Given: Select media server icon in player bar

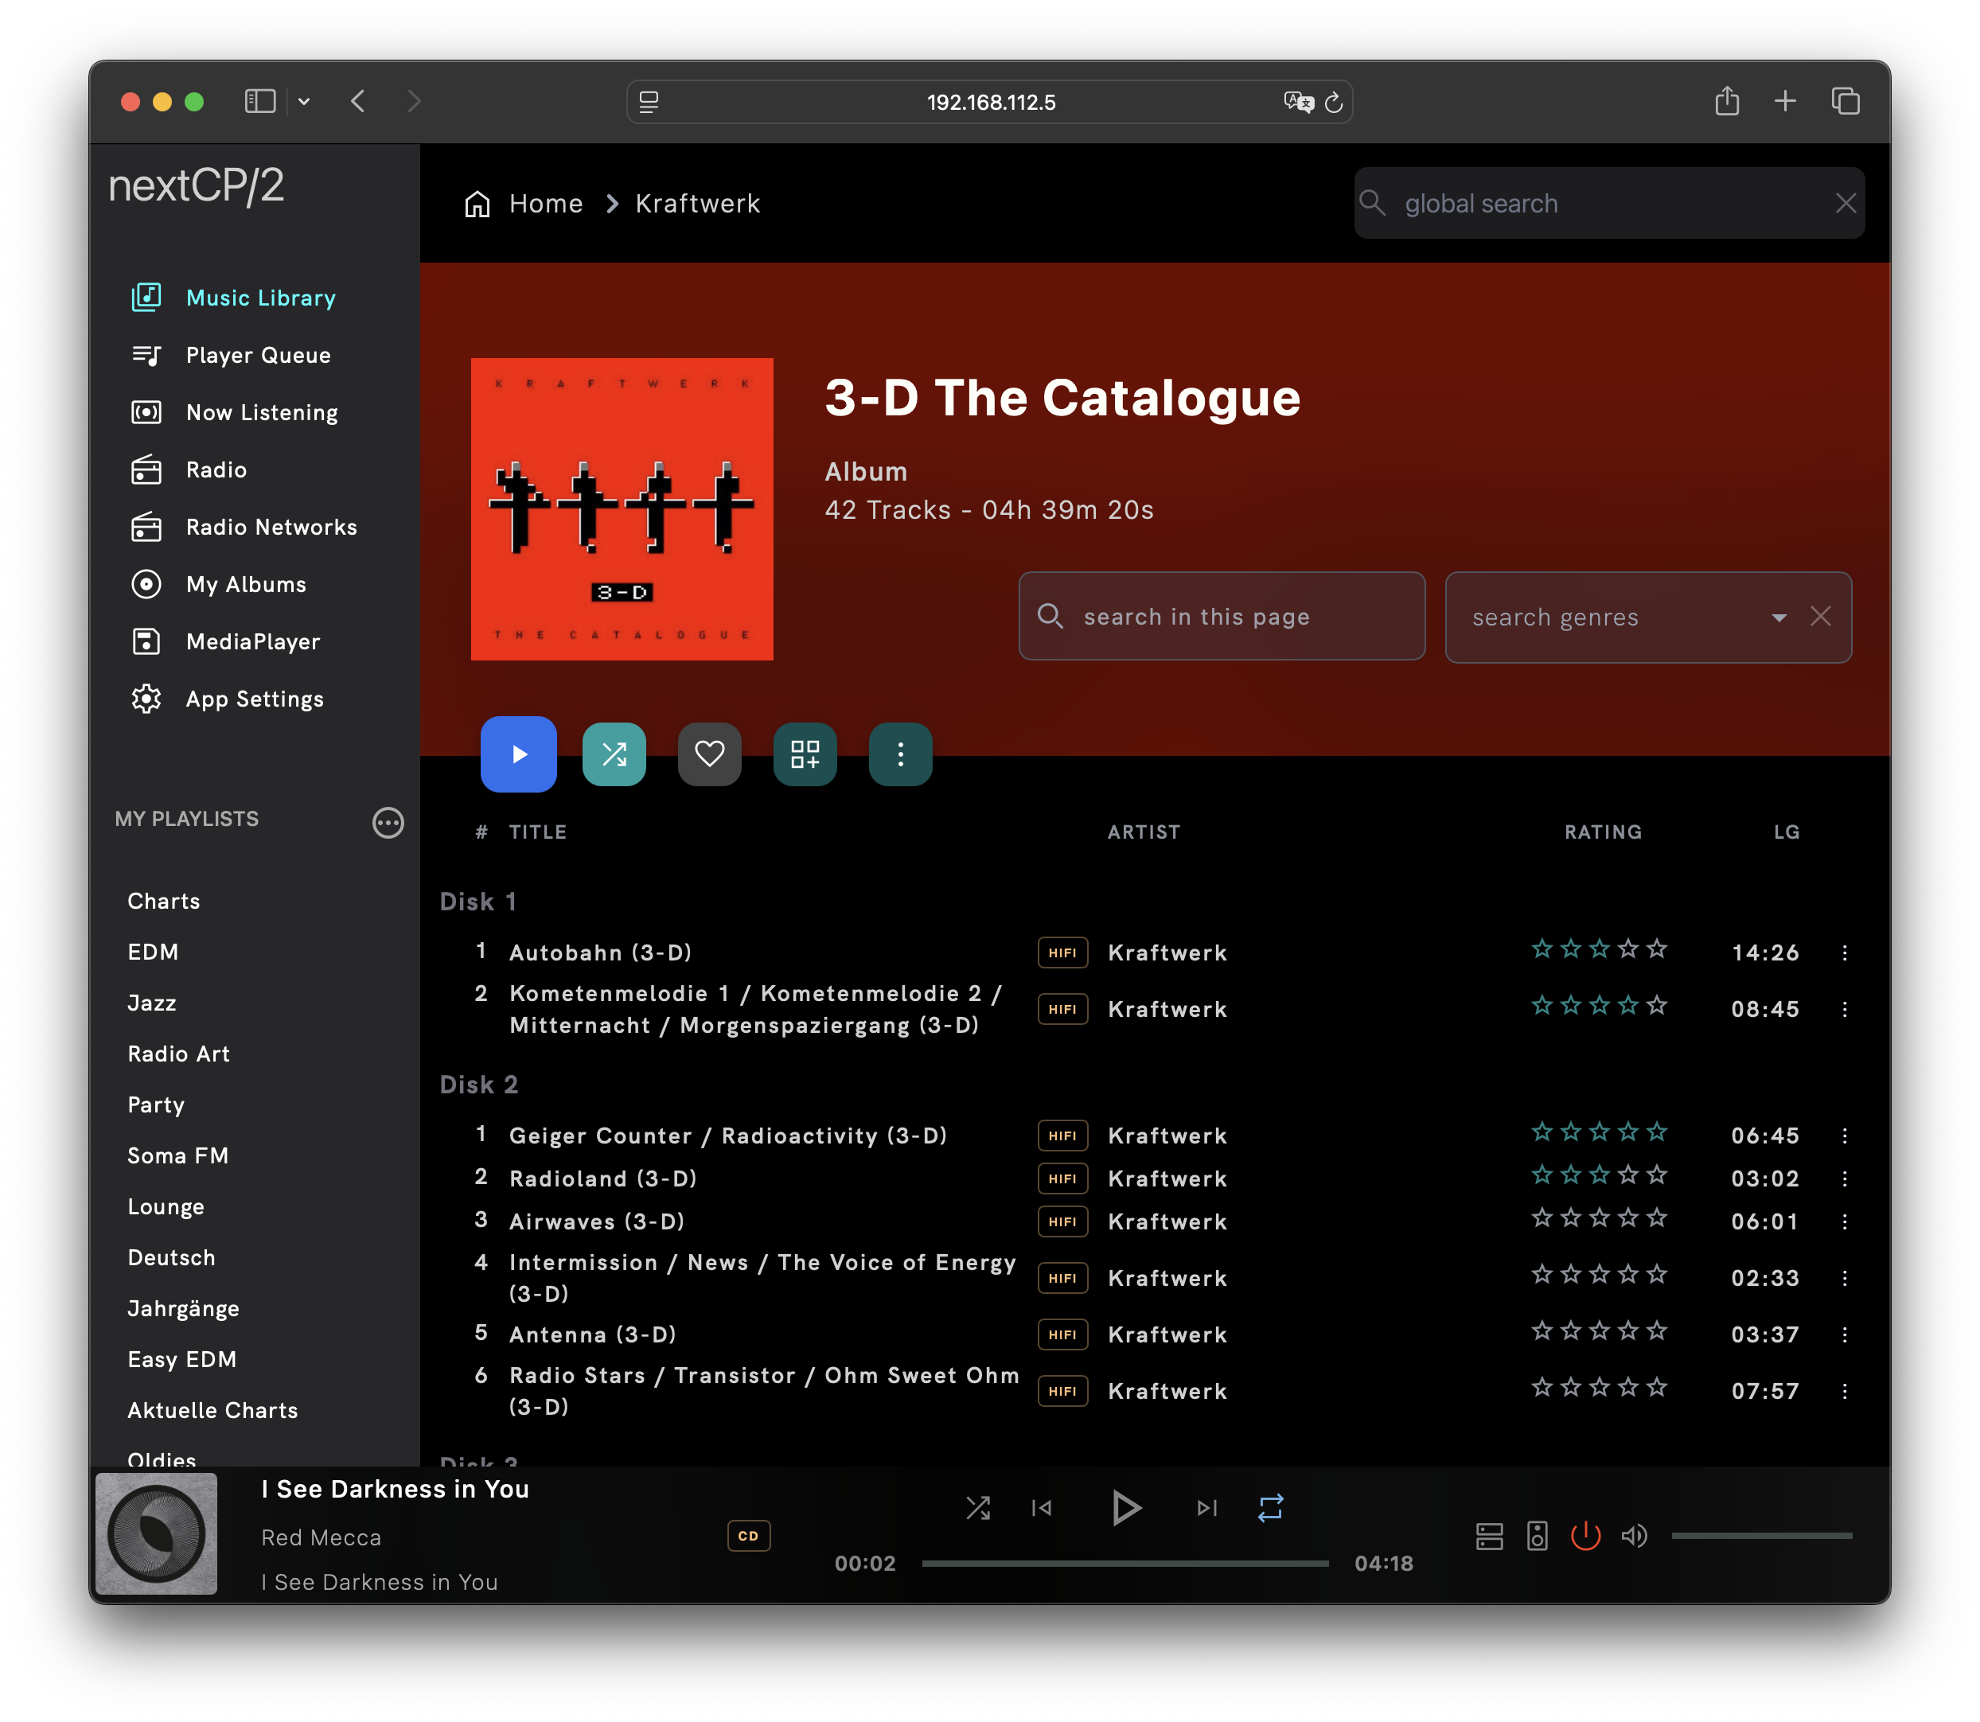Looking at the screenshot, I should click(1489, 1536).
